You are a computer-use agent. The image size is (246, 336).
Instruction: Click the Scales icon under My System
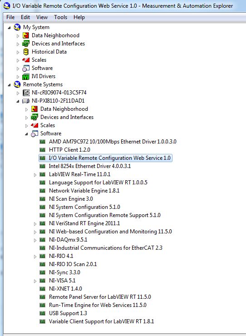tap(26, 60)
